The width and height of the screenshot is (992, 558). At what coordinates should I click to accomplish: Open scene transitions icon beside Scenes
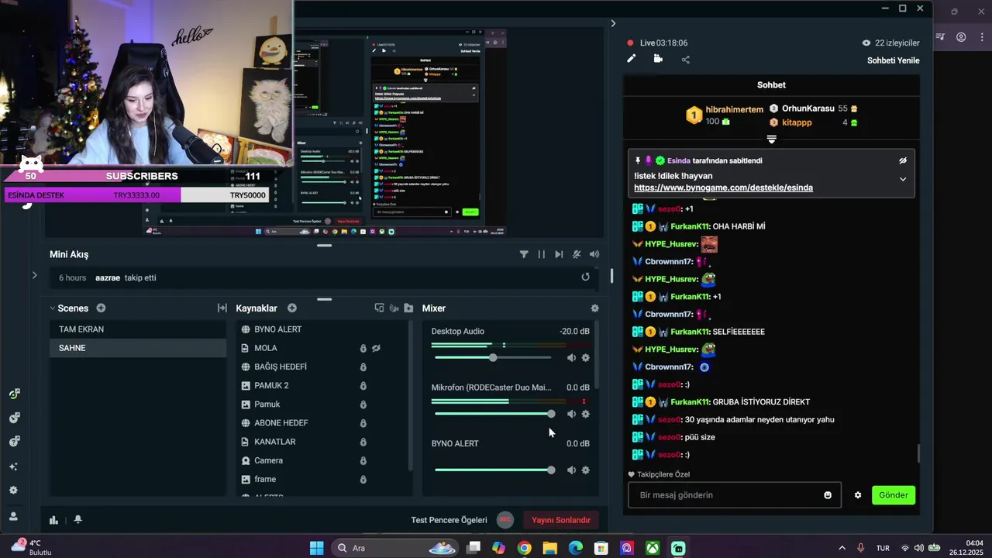point(222,308)
